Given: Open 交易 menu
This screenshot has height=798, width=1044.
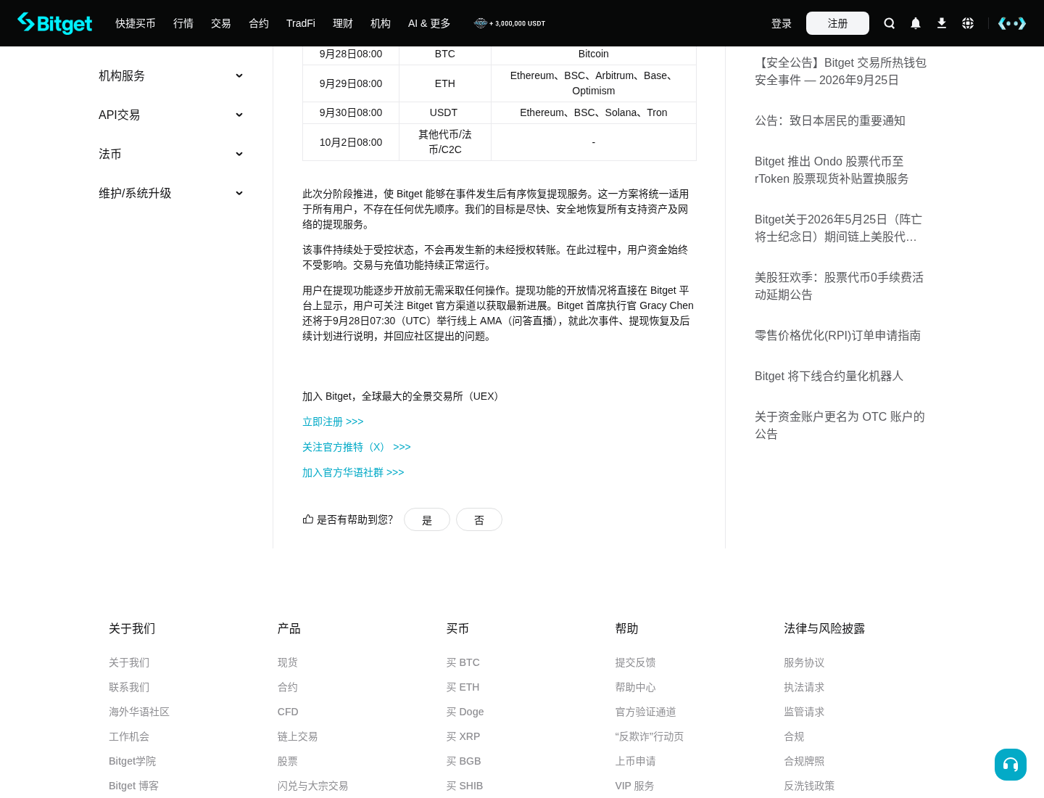Looking at the screenshot, I should tap(221, 23).
